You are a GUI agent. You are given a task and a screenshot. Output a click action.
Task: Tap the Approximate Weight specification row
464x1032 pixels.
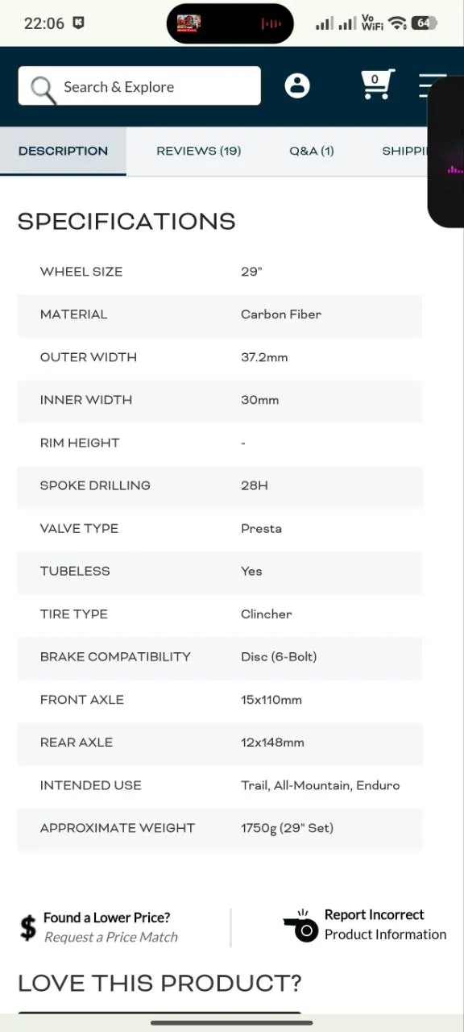pos(220,828)
